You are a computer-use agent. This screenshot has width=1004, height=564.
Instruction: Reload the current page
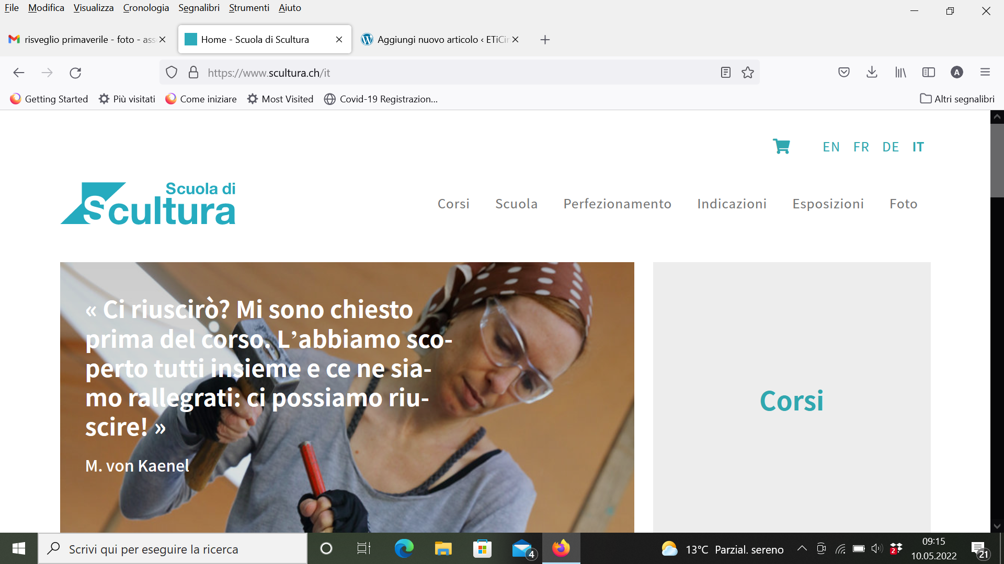pyautogui.click(x=75, y=73)
